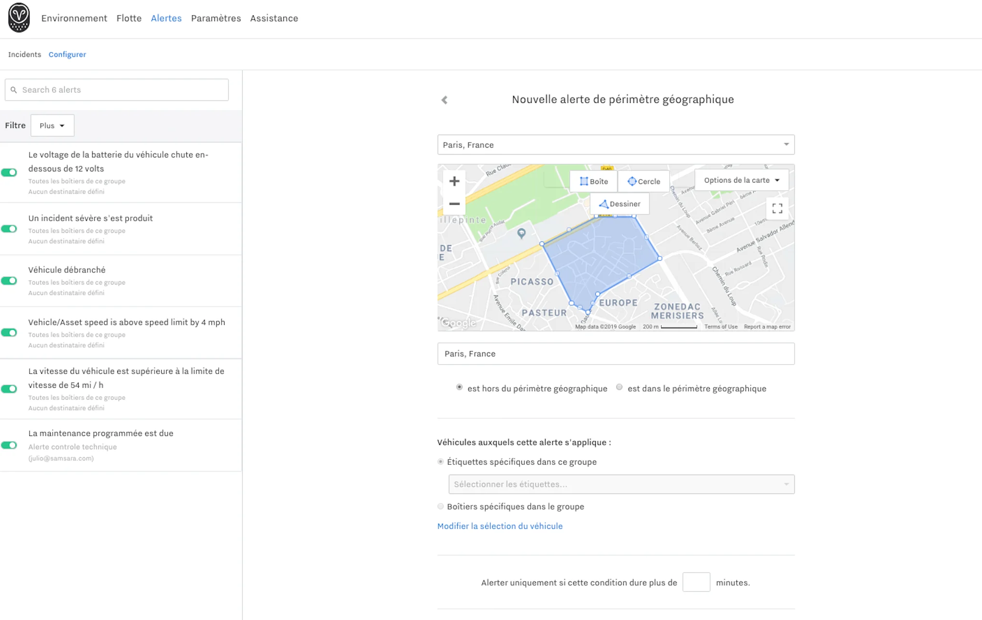Click the location pin marker on map

tap(521, 233)
